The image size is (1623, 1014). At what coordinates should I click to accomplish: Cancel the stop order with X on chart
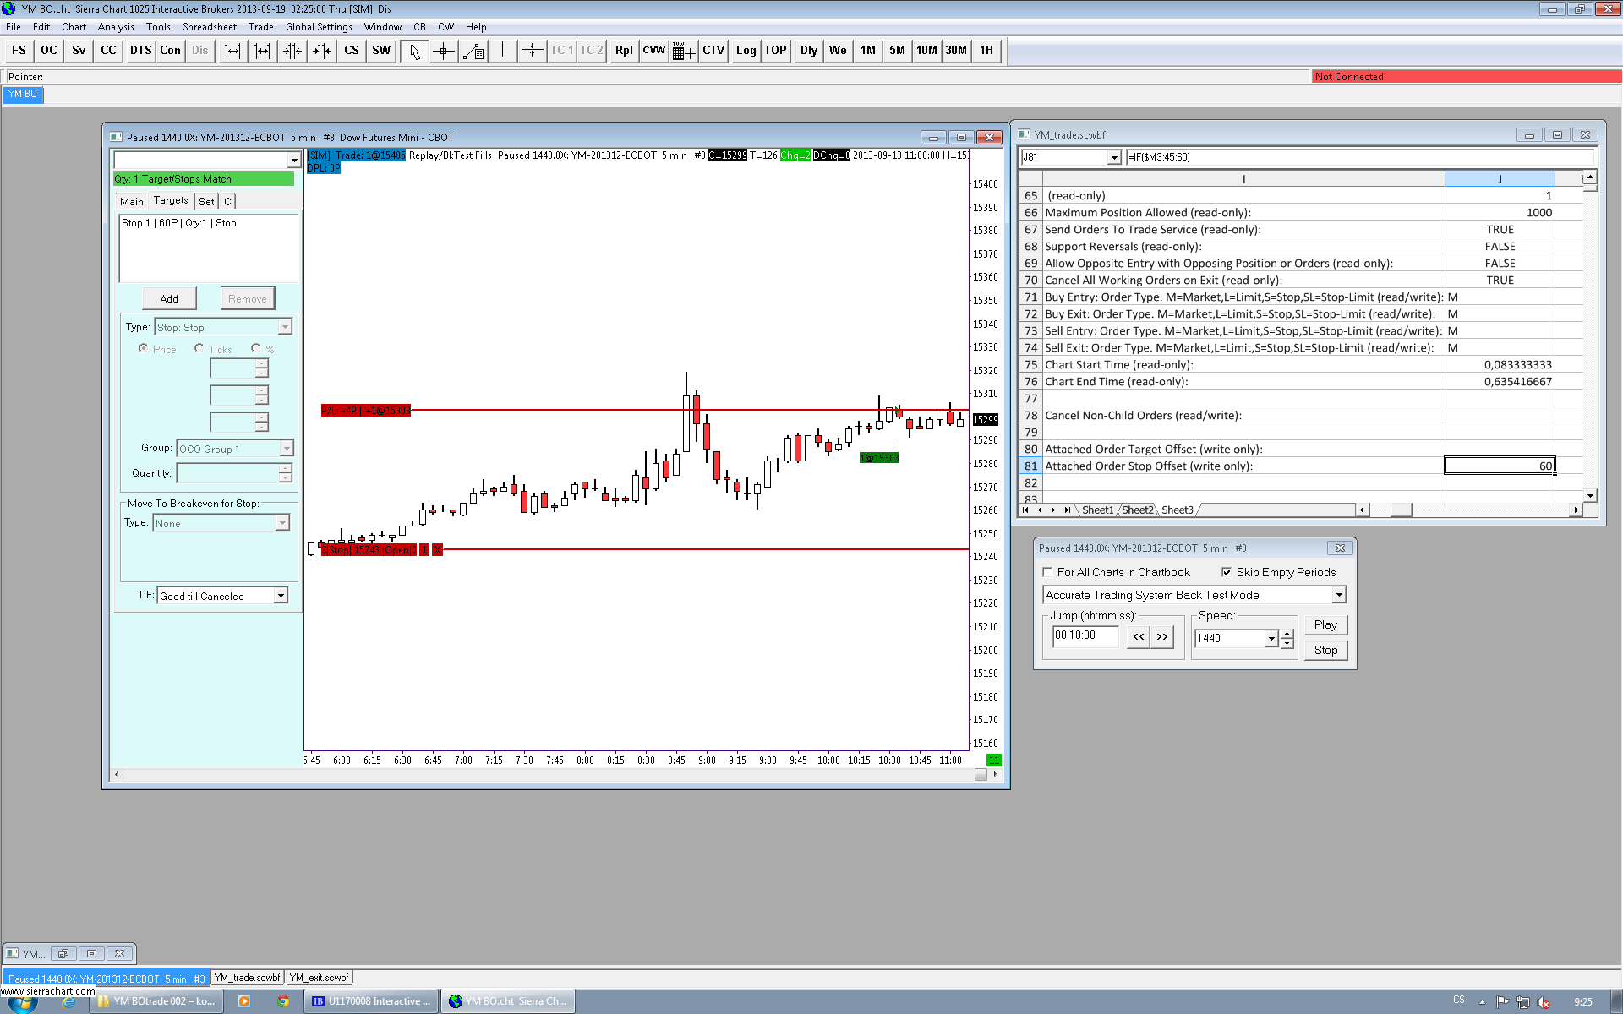tap(437, 550)
